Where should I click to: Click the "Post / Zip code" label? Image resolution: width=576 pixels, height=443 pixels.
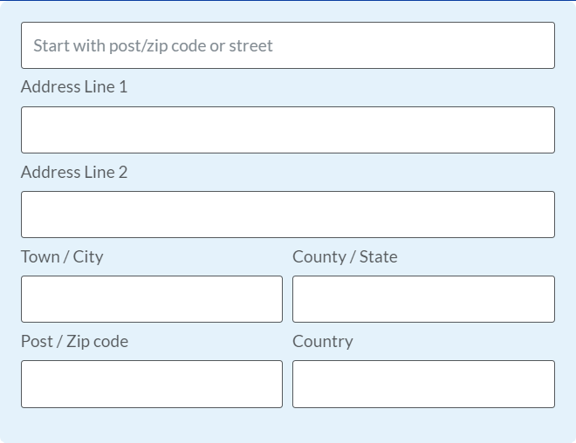pyautogui.click(x=74, y=341)
